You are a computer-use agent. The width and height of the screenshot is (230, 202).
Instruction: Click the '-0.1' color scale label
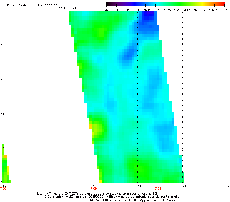point(195,10)
